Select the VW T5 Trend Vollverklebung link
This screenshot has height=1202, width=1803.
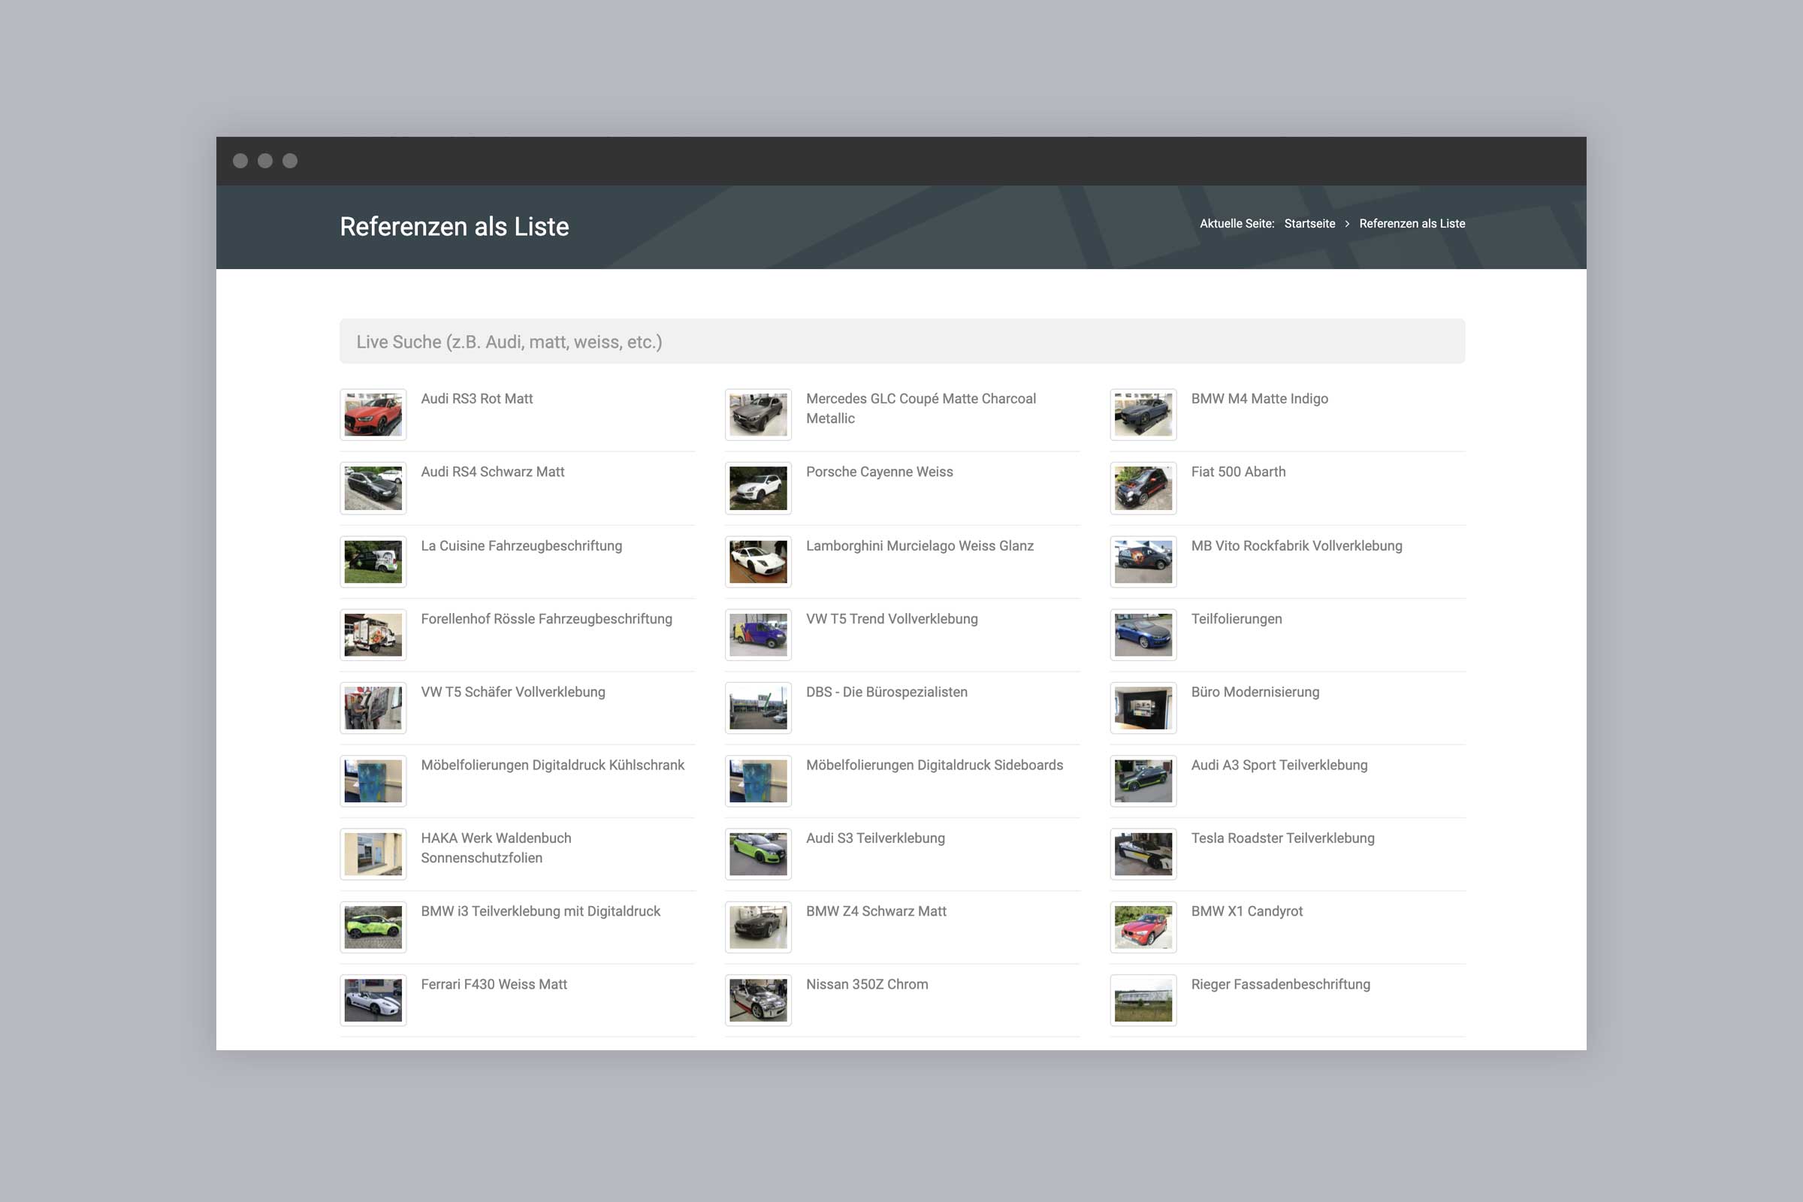coord(891,618)
